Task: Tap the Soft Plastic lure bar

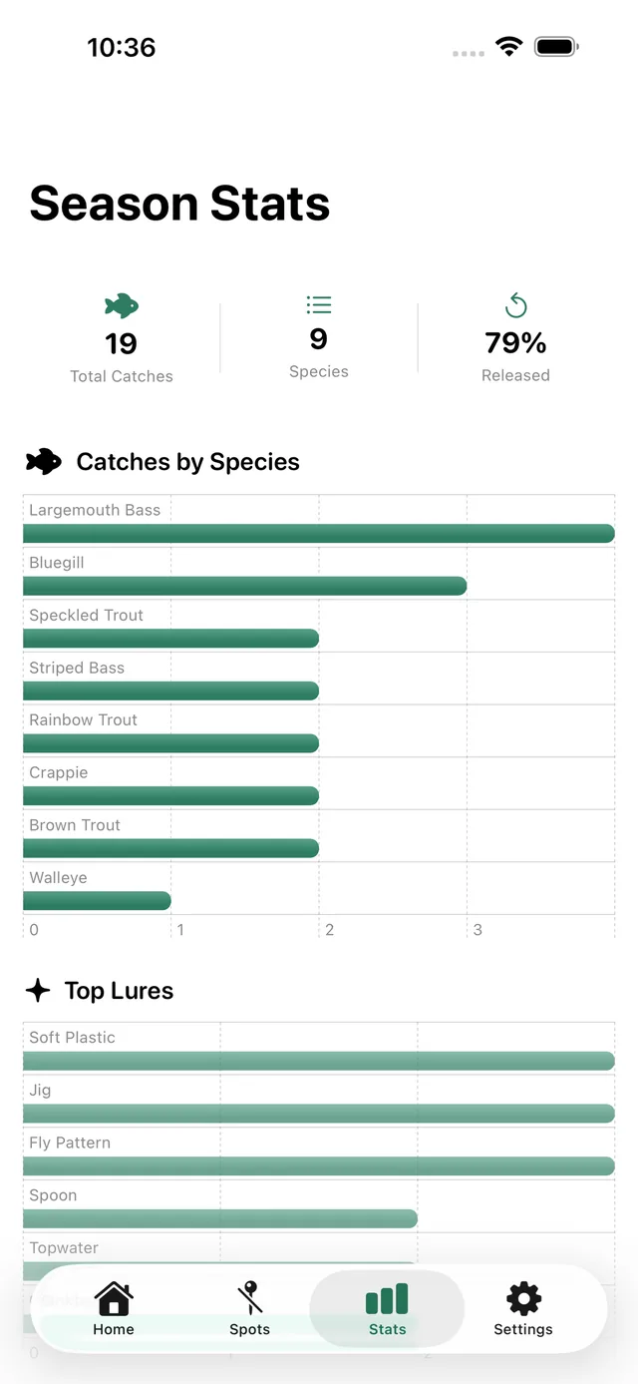Action: pyautogui.click(x=319, y=1061)
